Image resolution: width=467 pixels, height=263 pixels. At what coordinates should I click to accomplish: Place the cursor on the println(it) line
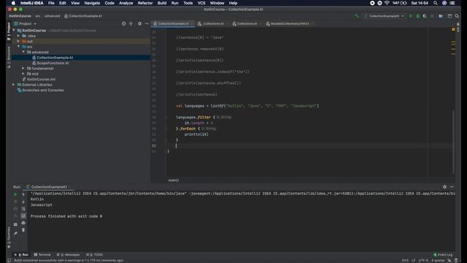196,134
